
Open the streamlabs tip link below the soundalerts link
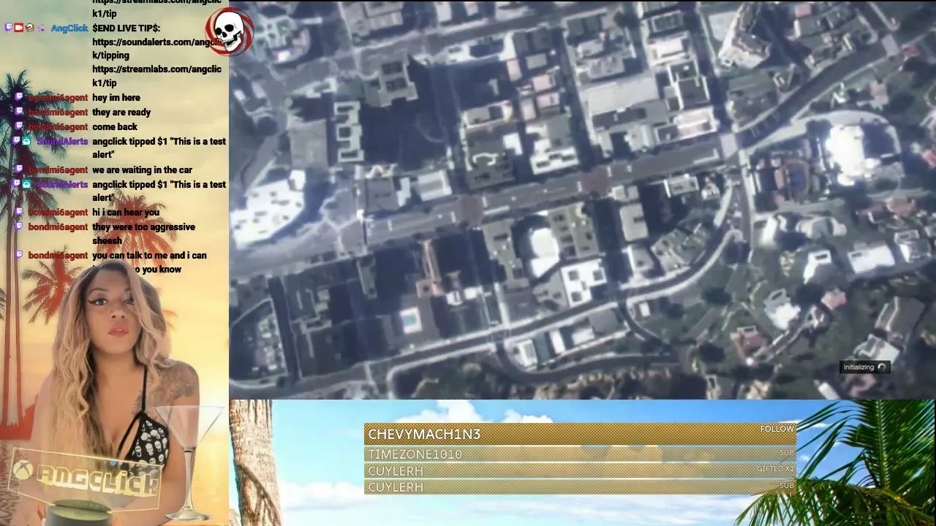[156, 76]
